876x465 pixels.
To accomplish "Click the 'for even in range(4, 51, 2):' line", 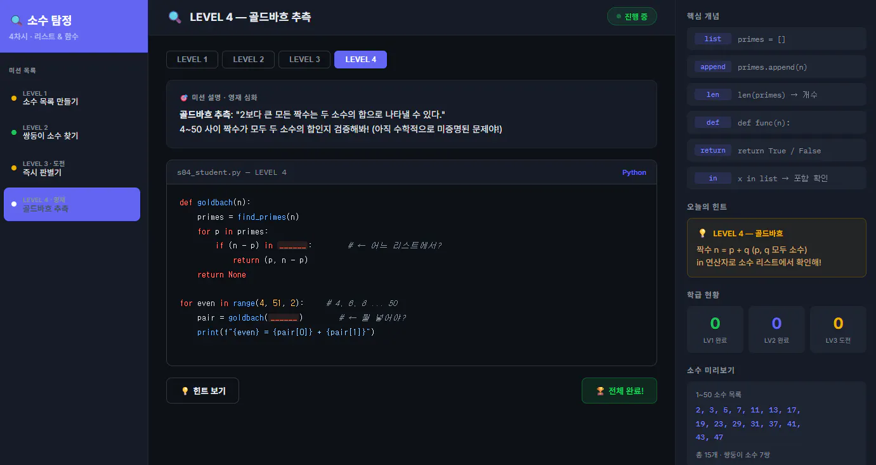I will pyautogui.click(x=242, y=303).
